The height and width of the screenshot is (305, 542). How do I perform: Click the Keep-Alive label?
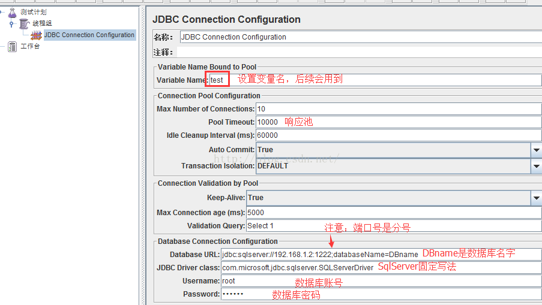pyautogui.click(x=226, y=198)
